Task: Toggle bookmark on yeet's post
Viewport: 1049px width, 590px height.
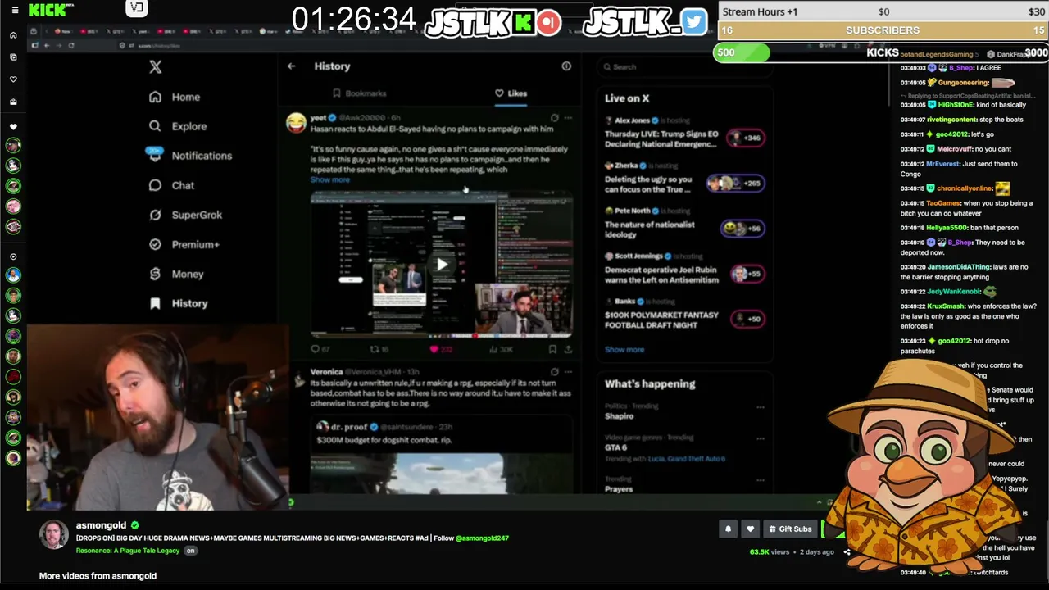Action: coord(552,349)
